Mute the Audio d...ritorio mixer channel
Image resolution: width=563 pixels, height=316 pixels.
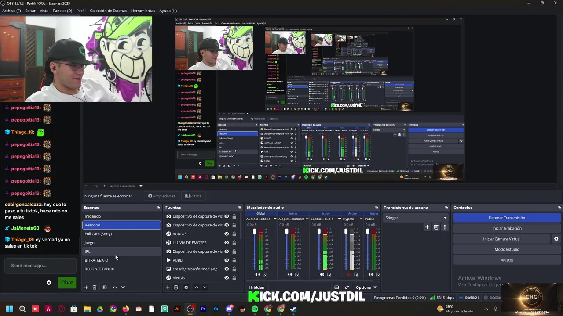257,275
